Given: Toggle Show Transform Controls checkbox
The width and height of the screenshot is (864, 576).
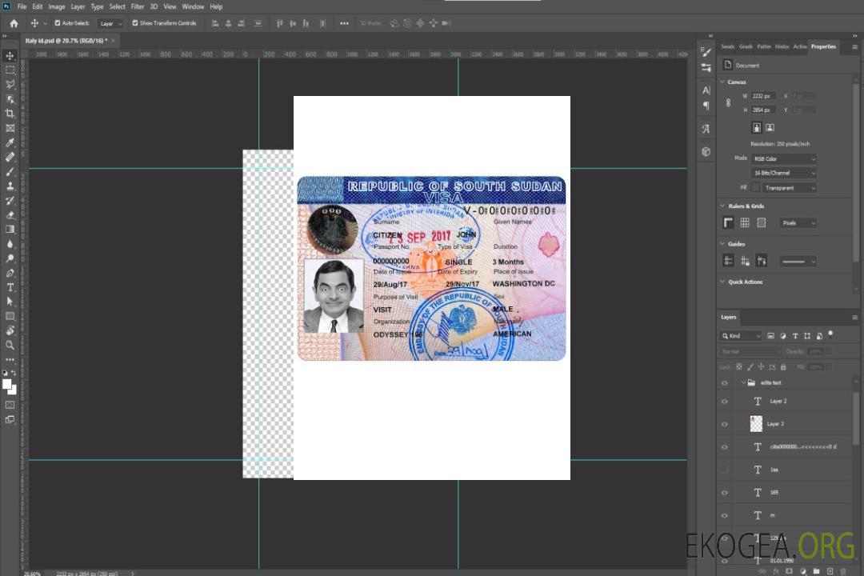Looking at the screenshot, I should [x=135, y=23].
